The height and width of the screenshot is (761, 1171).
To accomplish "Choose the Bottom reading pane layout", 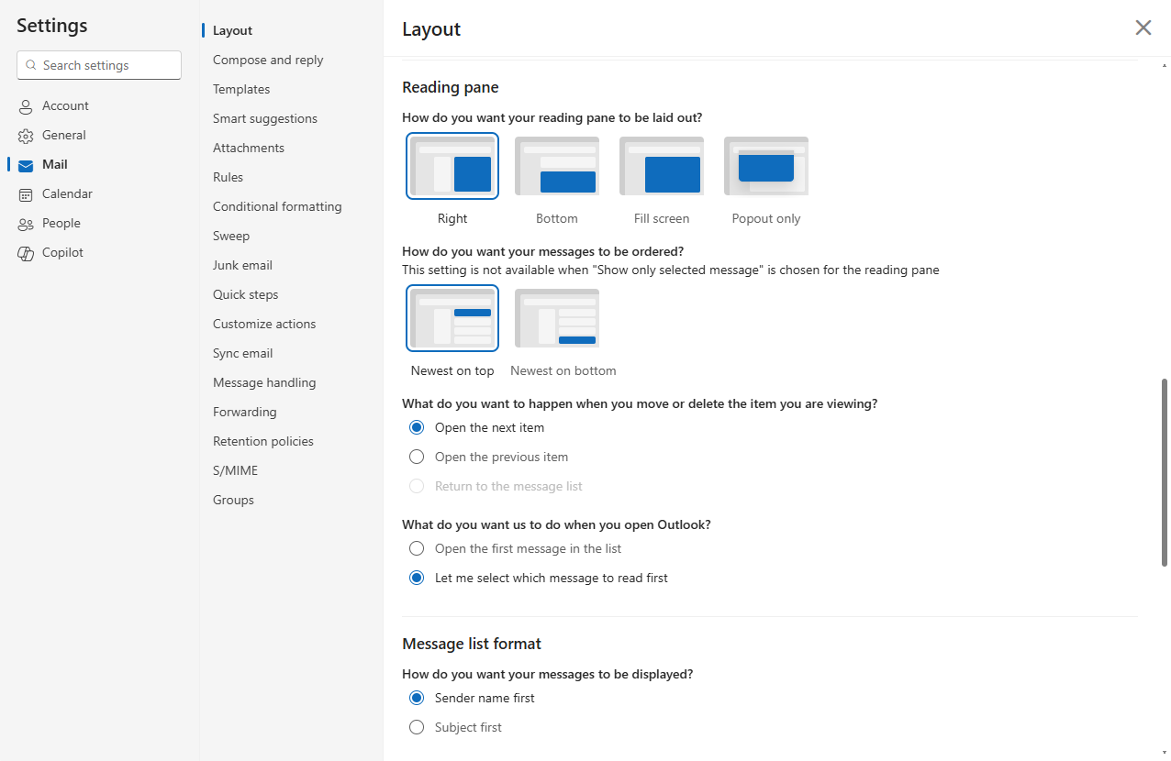I will tap(556, 167).
